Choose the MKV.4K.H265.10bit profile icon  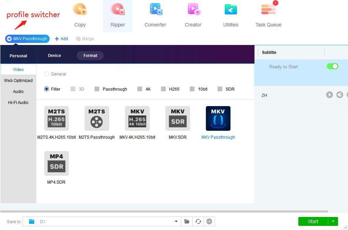[137, 118]
